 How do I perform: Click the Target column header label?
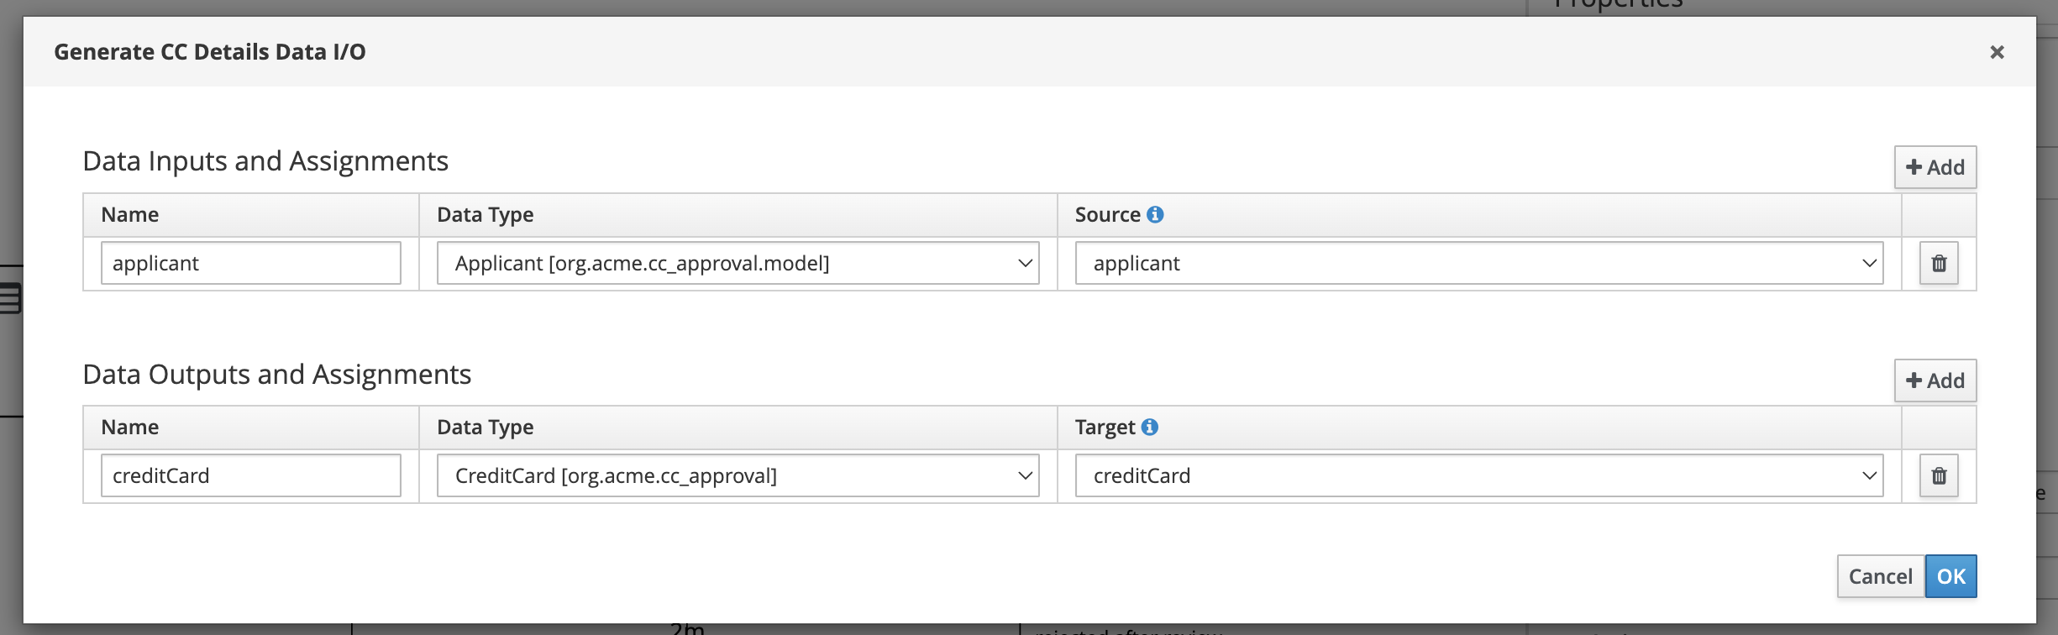pyautogui.click(x=1105, y=428)
